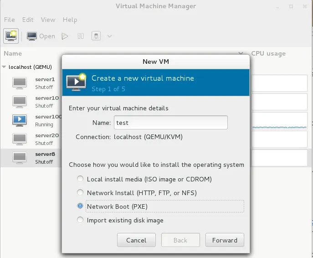Select the server10 VM name
Viewport: 313px width, 258px height.
(47, 98)
